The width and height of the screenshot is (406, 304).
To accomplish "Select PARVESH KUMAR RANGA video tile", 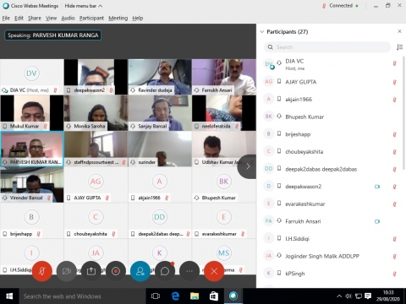I will [x=32, y=149].
